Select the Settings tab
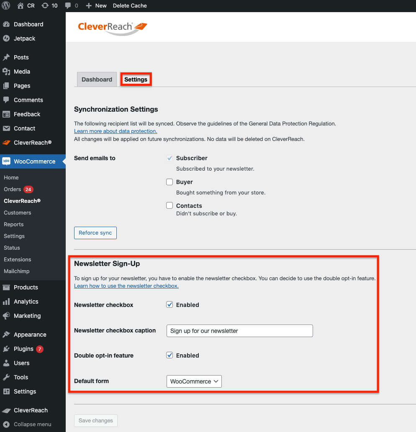This screenshot has height=432, width=416. tap(136, 79)
